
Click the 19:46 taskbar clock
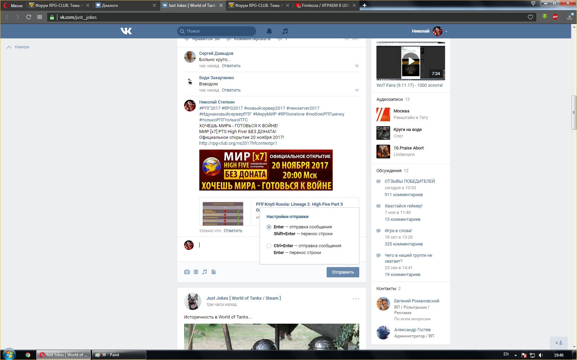(558, 355)
